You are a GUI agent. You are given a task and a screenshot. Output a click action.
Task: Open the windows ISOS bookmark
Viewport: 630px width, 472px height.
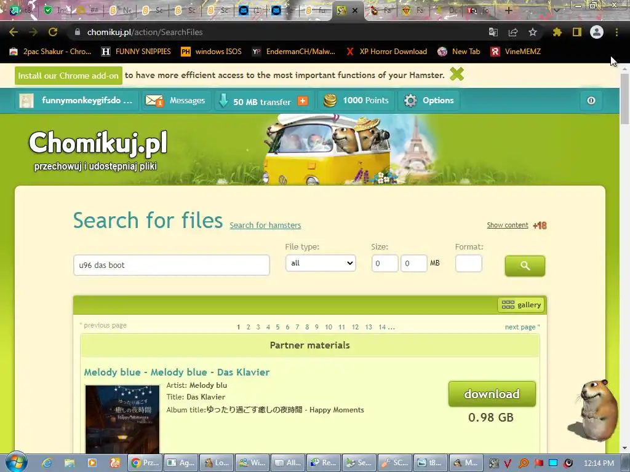[x=212, y=52]
